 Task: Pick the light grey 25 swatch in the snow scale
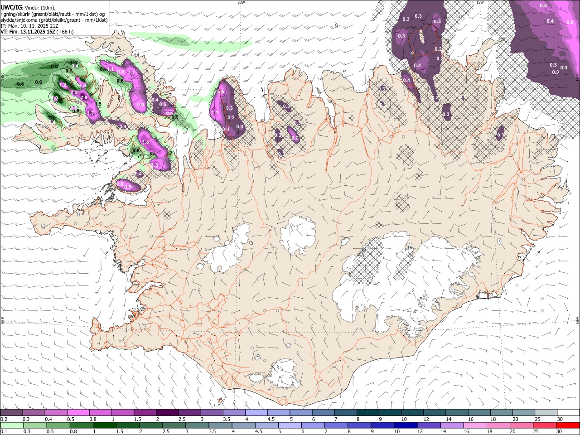pos(546,413)
